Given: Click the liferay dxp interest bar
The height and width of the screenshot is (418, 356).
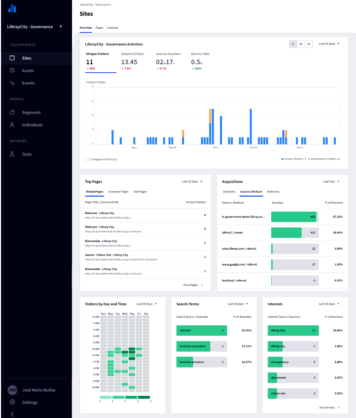Looking at the screenshot, I should pyautogui.click(x=293, y=331).
